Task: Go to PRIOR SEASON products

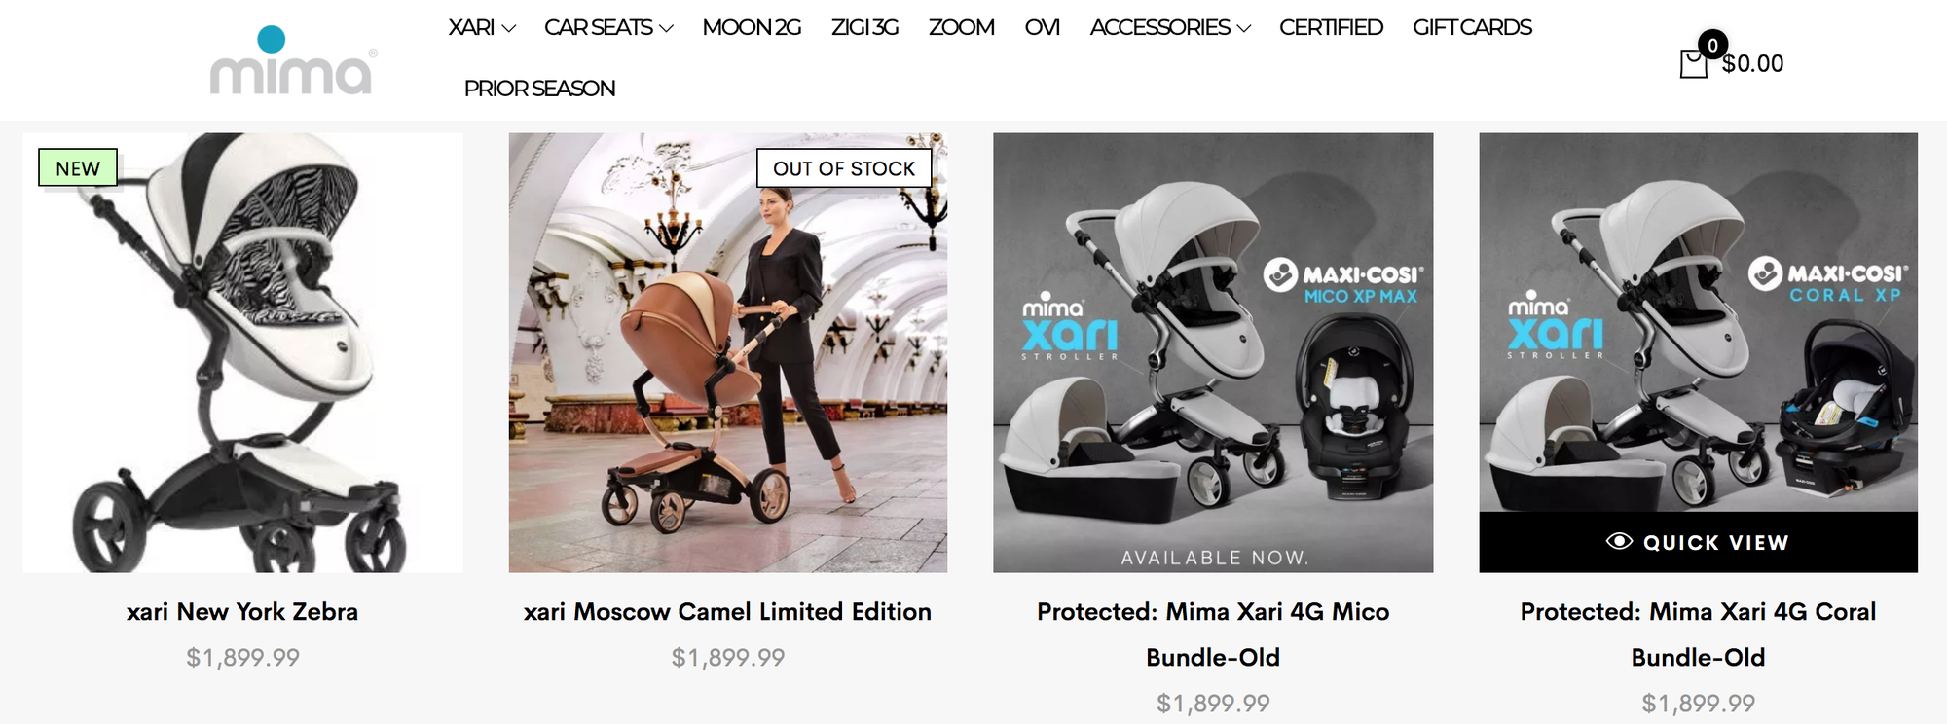Action: click(539, 89)
